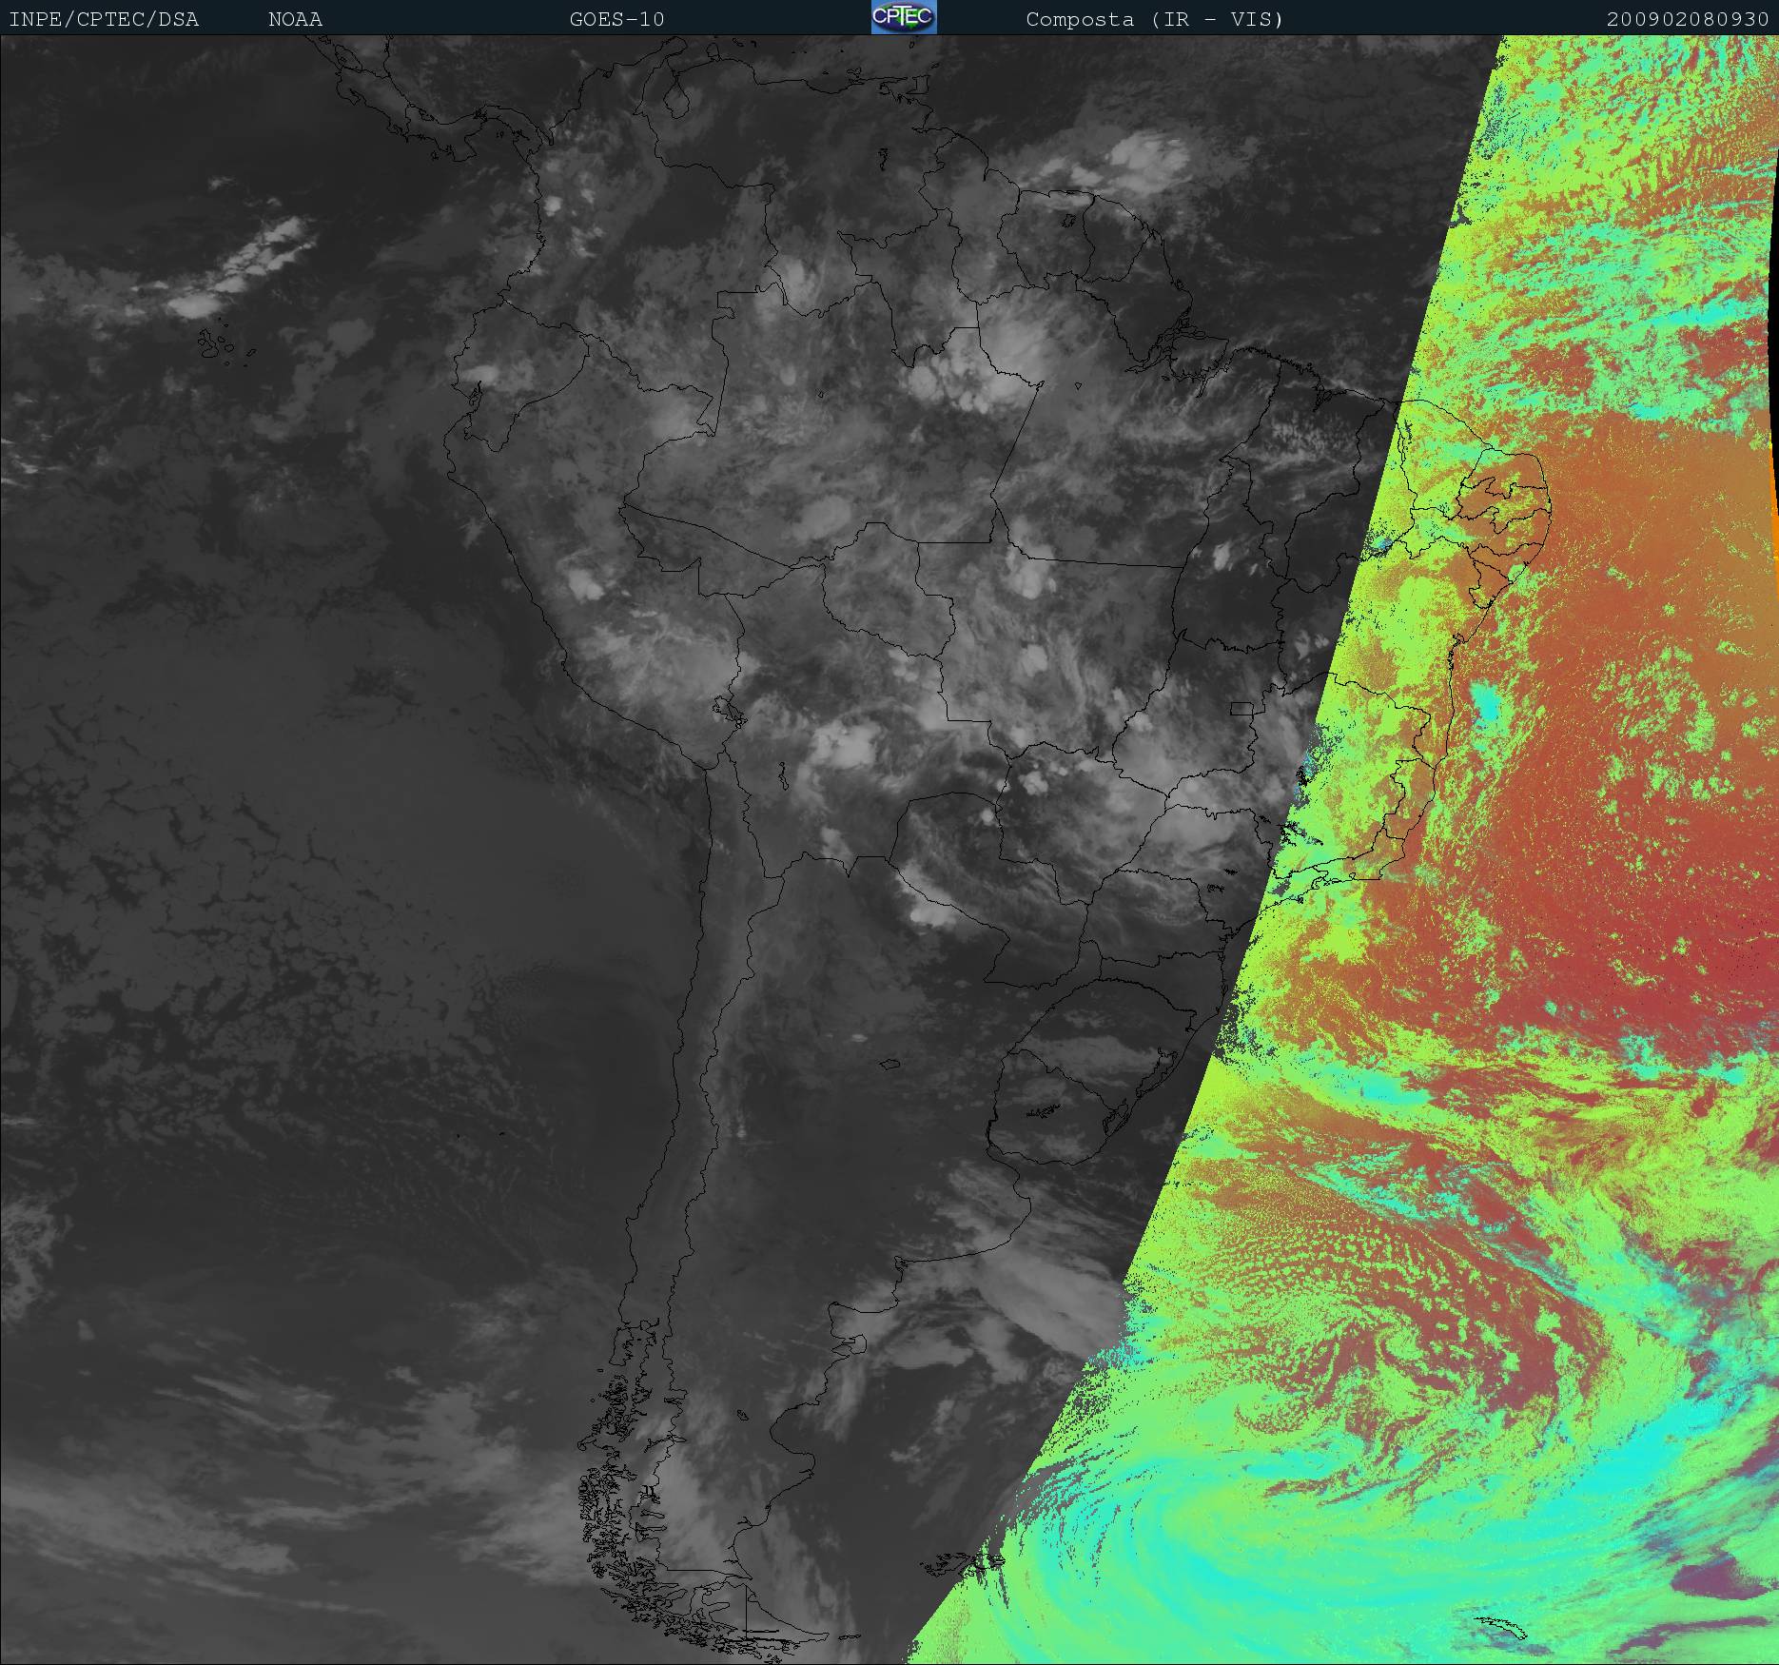The width and height of the screenshot is (1779, 1665).
Task: Click the NOAA label in the header
Action: [x=295, y=19]
